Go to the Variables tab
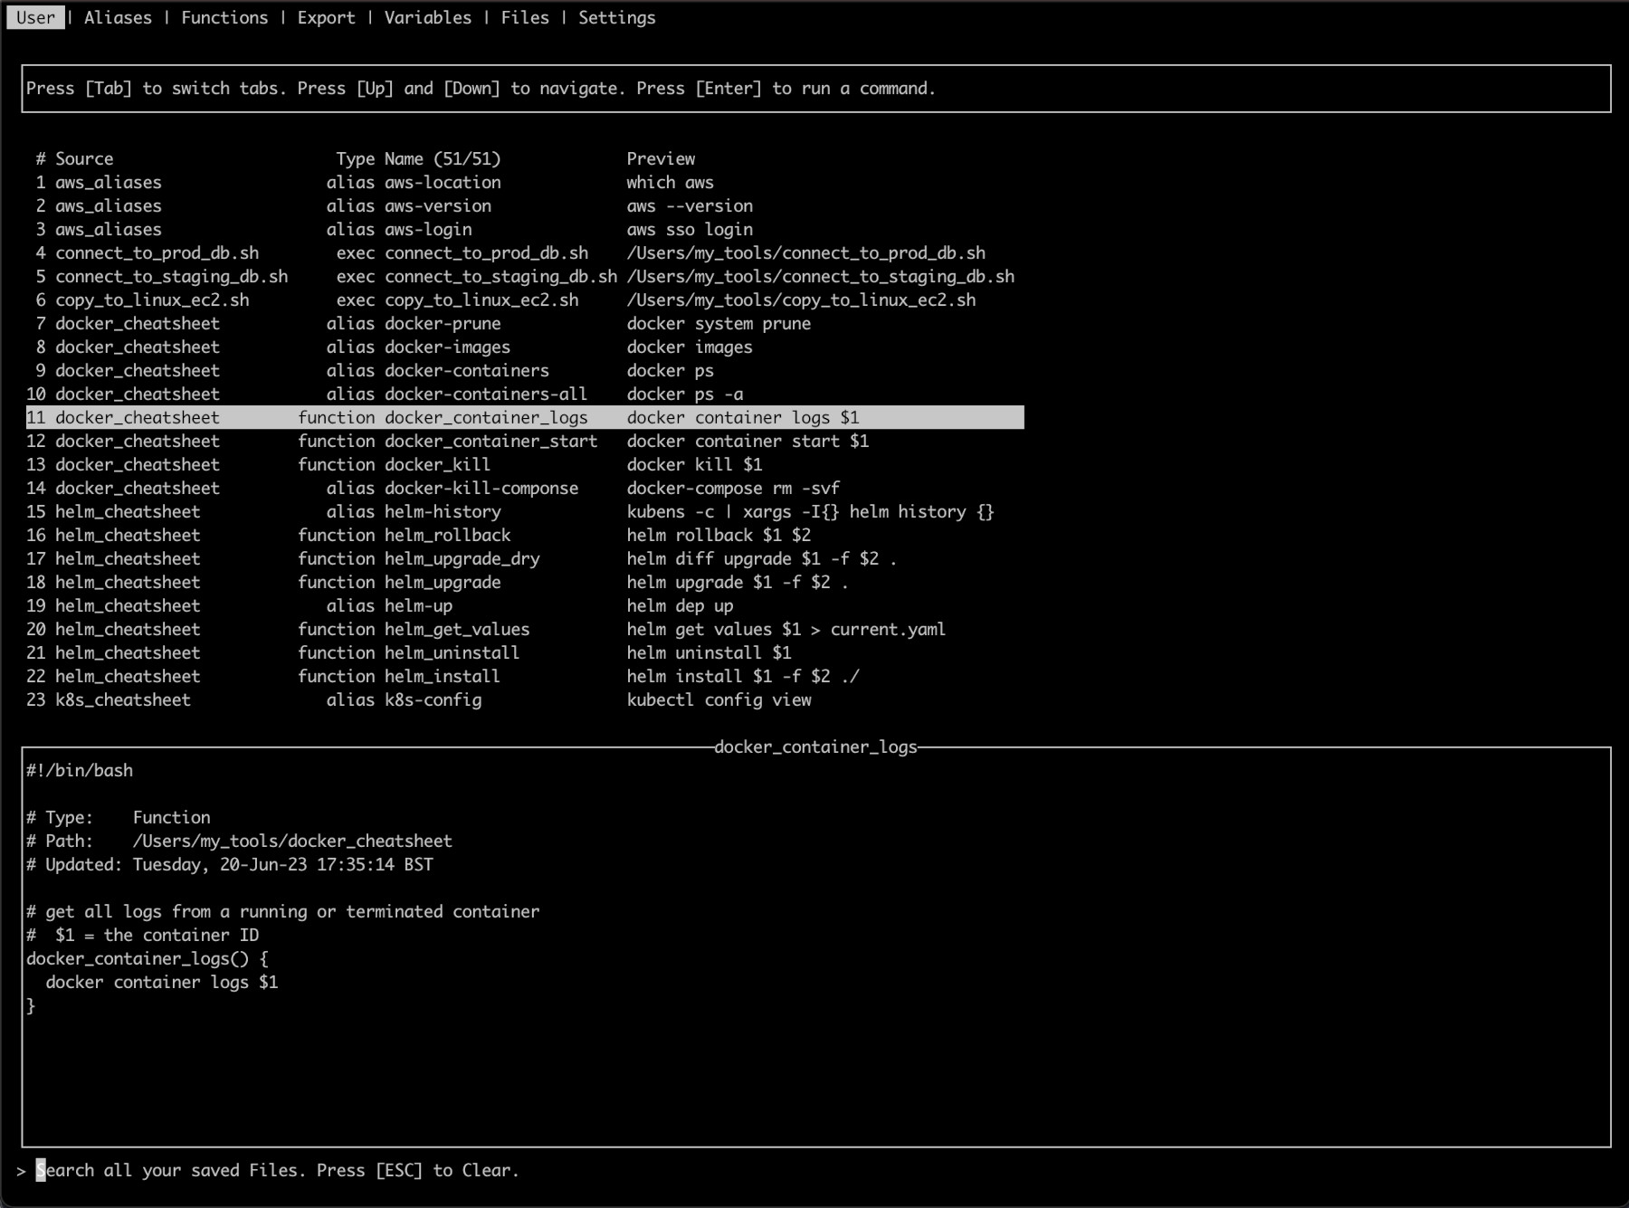Viewport: 1629px width, 1208px height. pos(427,18)
